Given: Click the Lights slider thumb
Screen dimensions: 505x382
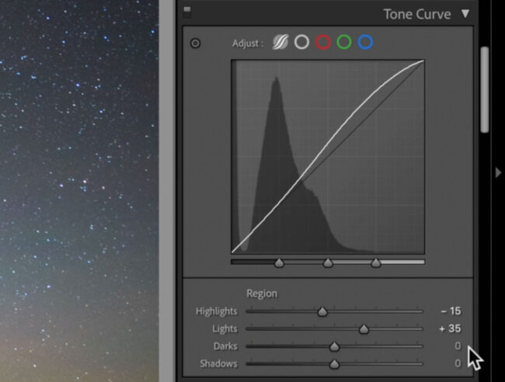Looking at the screenshot, I should (x=364, y=329).
